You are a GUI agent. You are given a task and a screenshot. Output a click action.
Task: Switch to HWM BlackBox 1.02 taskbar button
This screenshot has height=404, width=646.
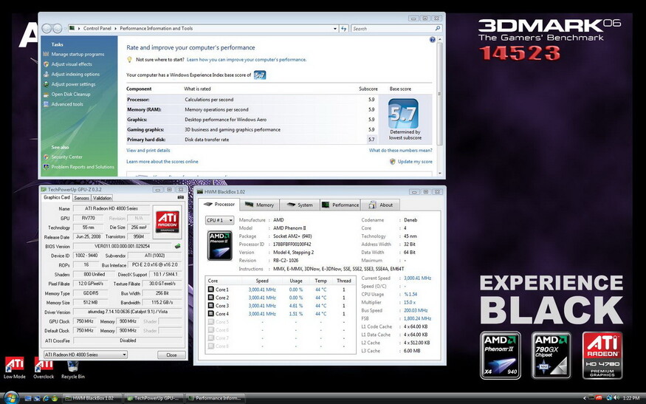[x=93, y=398]
